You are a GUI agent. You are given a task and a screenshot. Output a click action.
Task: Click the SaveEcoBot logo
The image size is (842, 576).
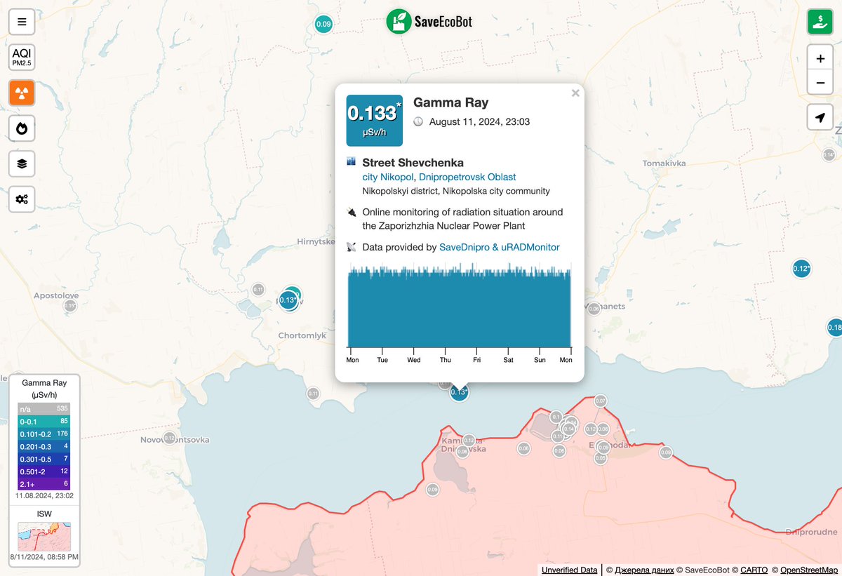point(429,22)
